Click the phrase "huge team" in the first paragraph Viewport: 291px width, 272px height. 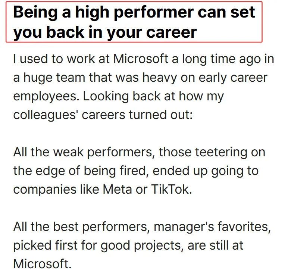54,77
